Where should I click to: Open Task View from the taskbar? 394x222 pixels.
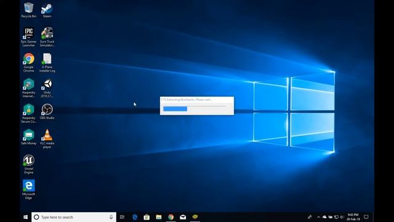tap(122, 217)
